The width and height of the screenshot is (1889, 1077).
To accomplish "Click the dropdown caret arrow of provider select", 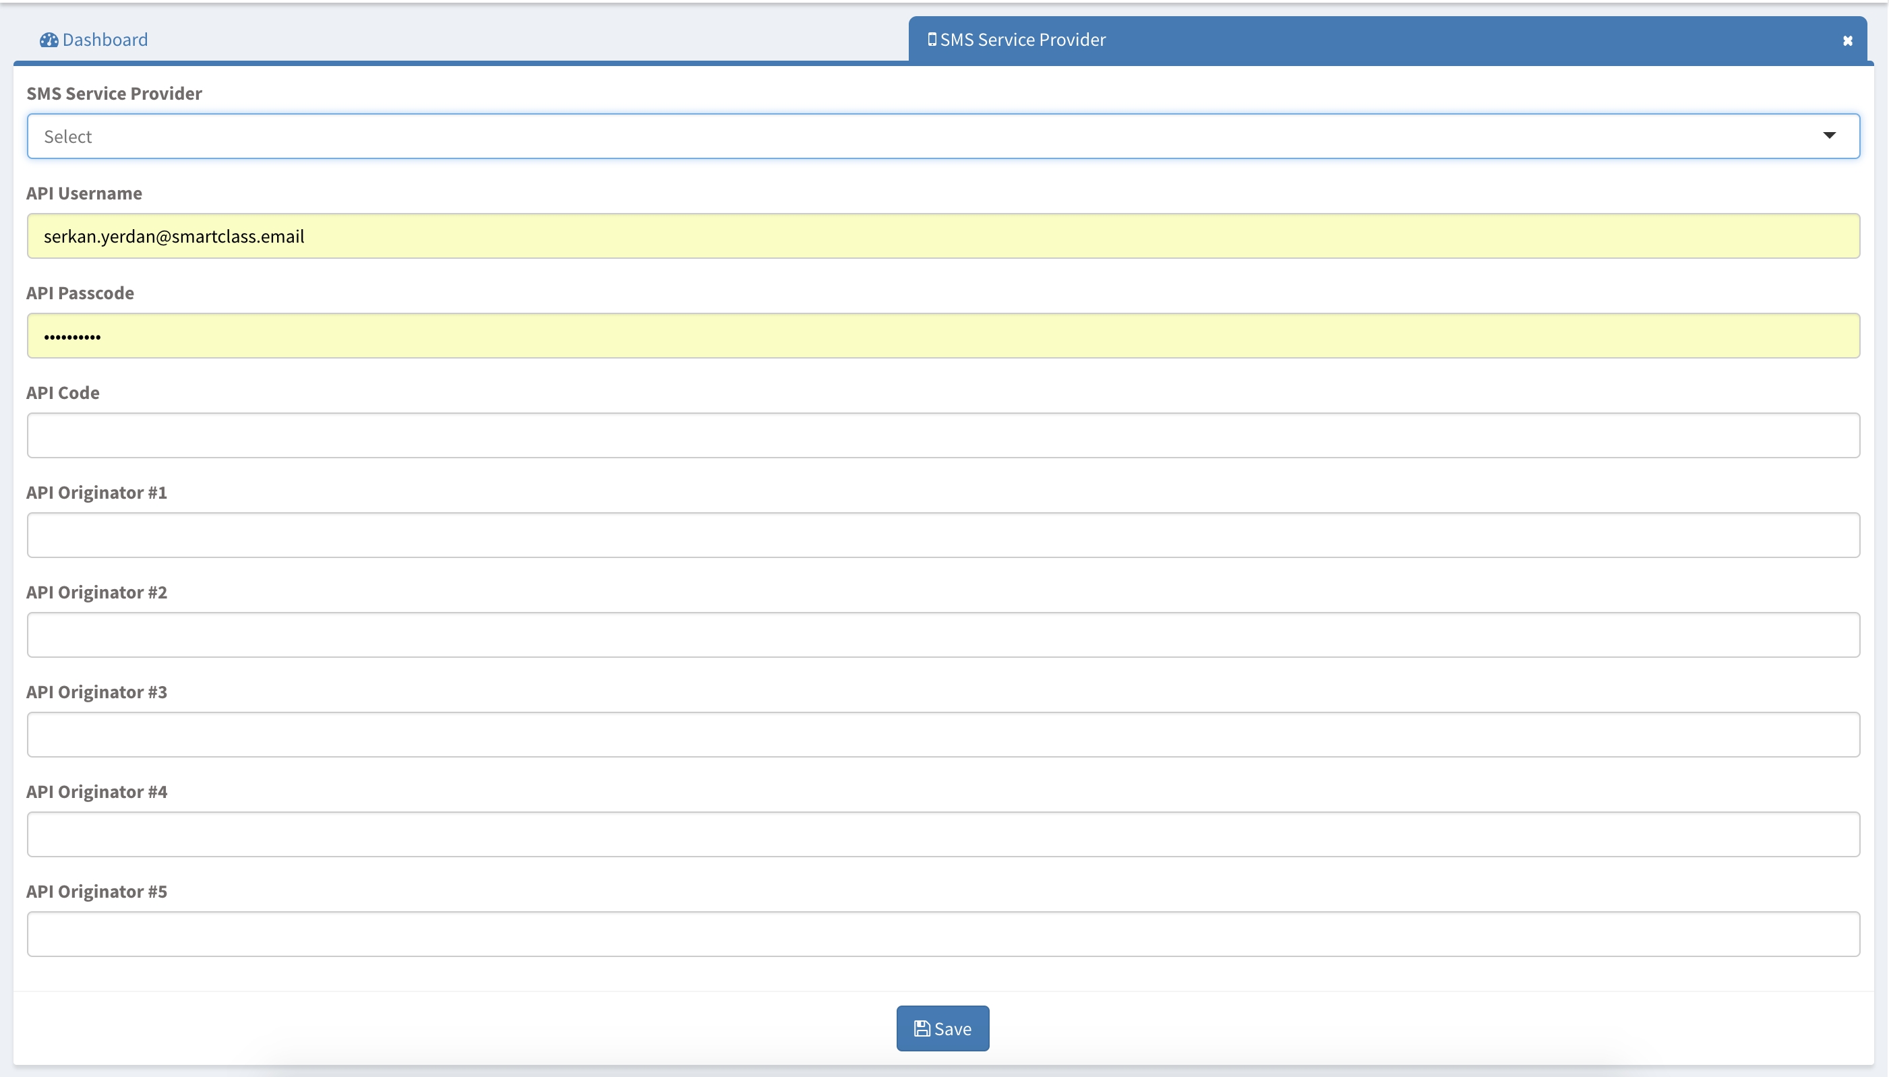I will [1829, 135].
